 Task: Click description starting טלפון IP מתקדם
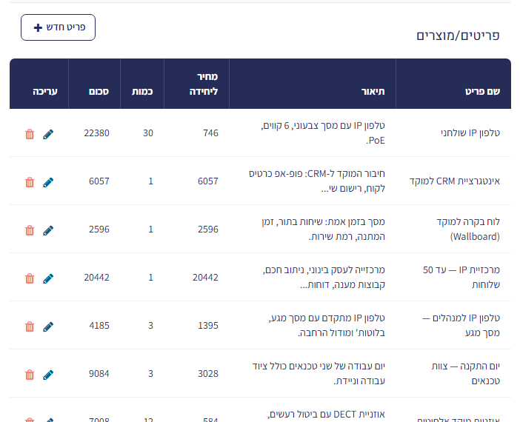click(x=327, y=325)
